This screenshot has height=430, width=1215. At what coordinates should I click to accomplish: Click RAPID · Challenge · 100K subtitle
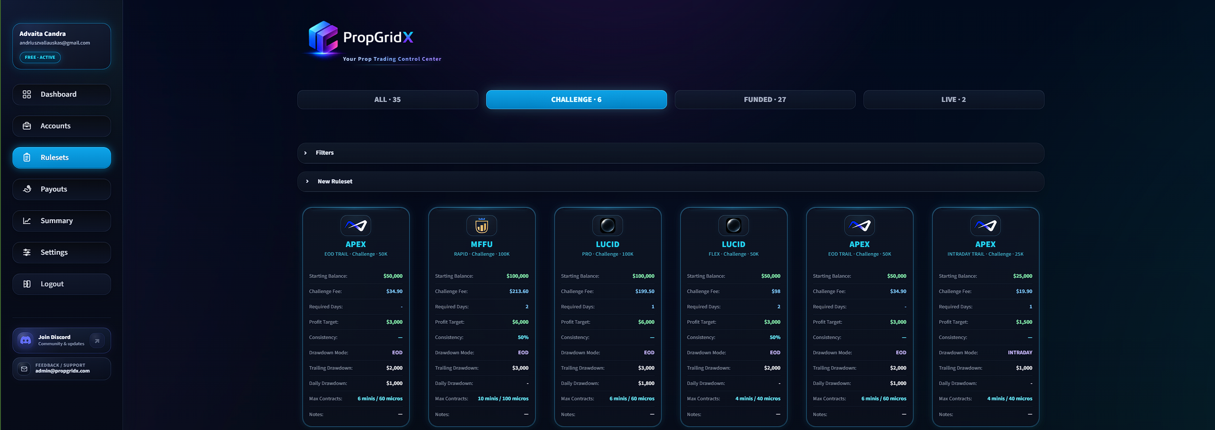[x=482, y=254]
